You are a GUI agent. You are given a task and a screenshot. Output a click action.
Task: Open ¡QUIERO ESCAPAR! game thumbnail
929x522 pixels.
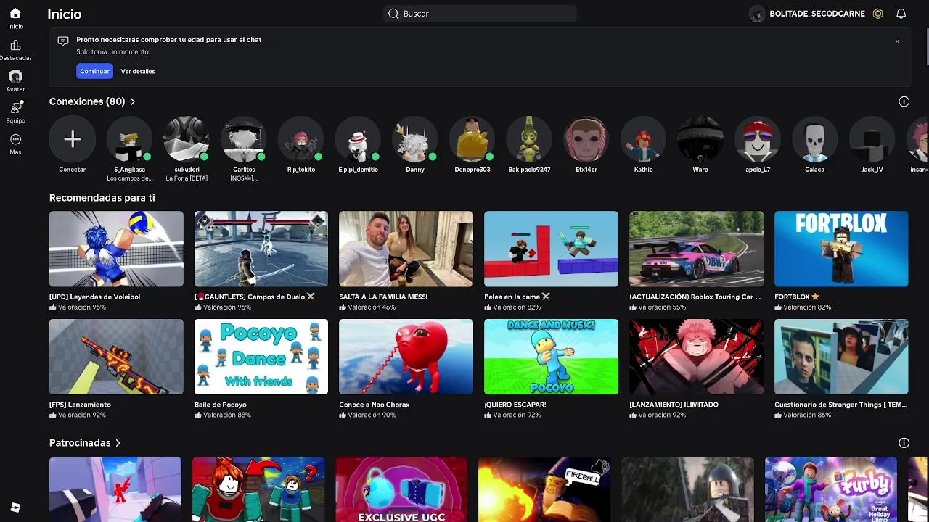click(551, 357)
